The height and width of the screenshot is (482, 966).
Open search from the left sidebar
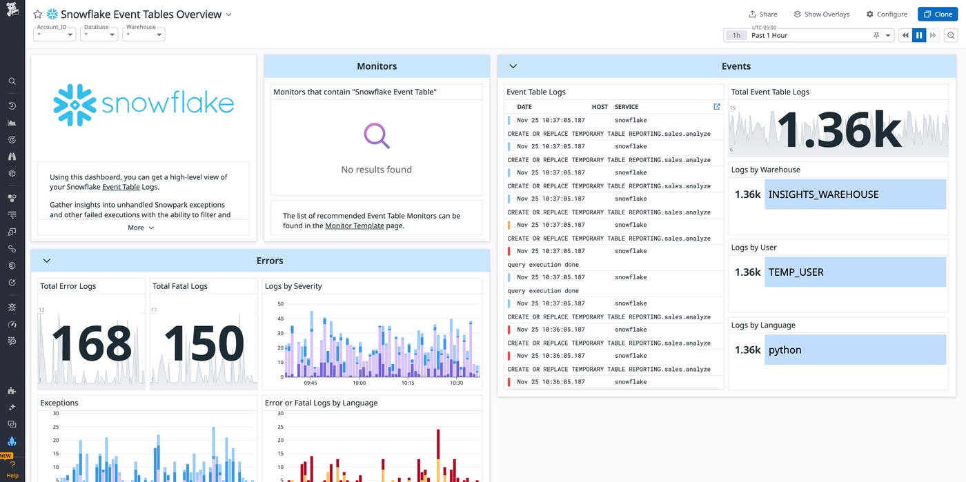11,80
